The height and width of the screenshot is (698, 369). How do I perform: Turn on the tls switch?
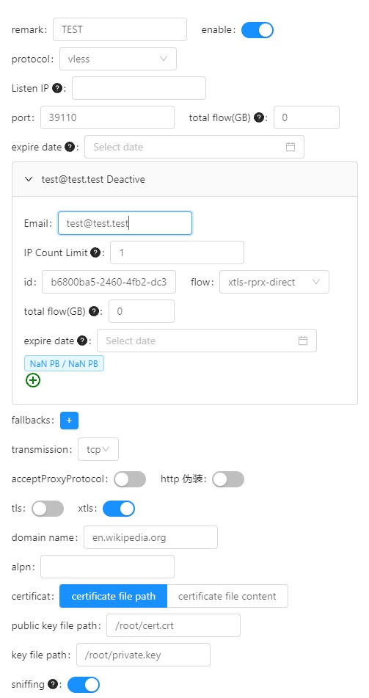click(48, 509)
